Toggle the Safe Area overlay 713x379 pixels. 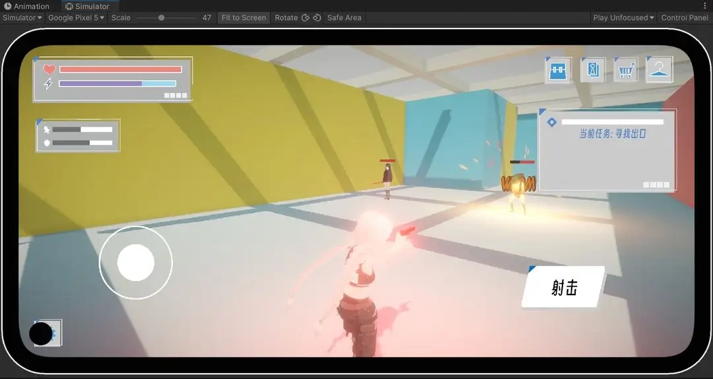point(344,18)
